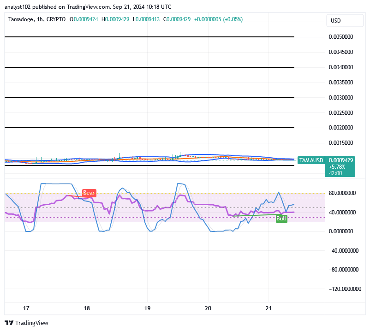
Task: Click the green Bull signal label
Action: tap(281, 219)
